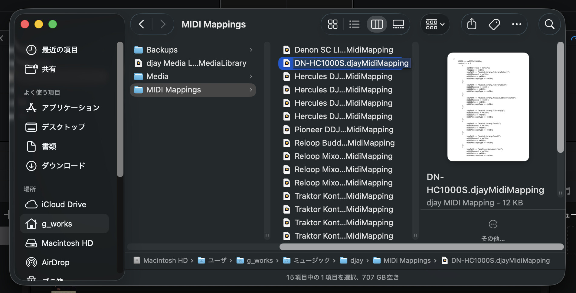Screen dimensions: 576x293
Task: Open AirDrop in the sidebar
Action: (x=56, y=262)
